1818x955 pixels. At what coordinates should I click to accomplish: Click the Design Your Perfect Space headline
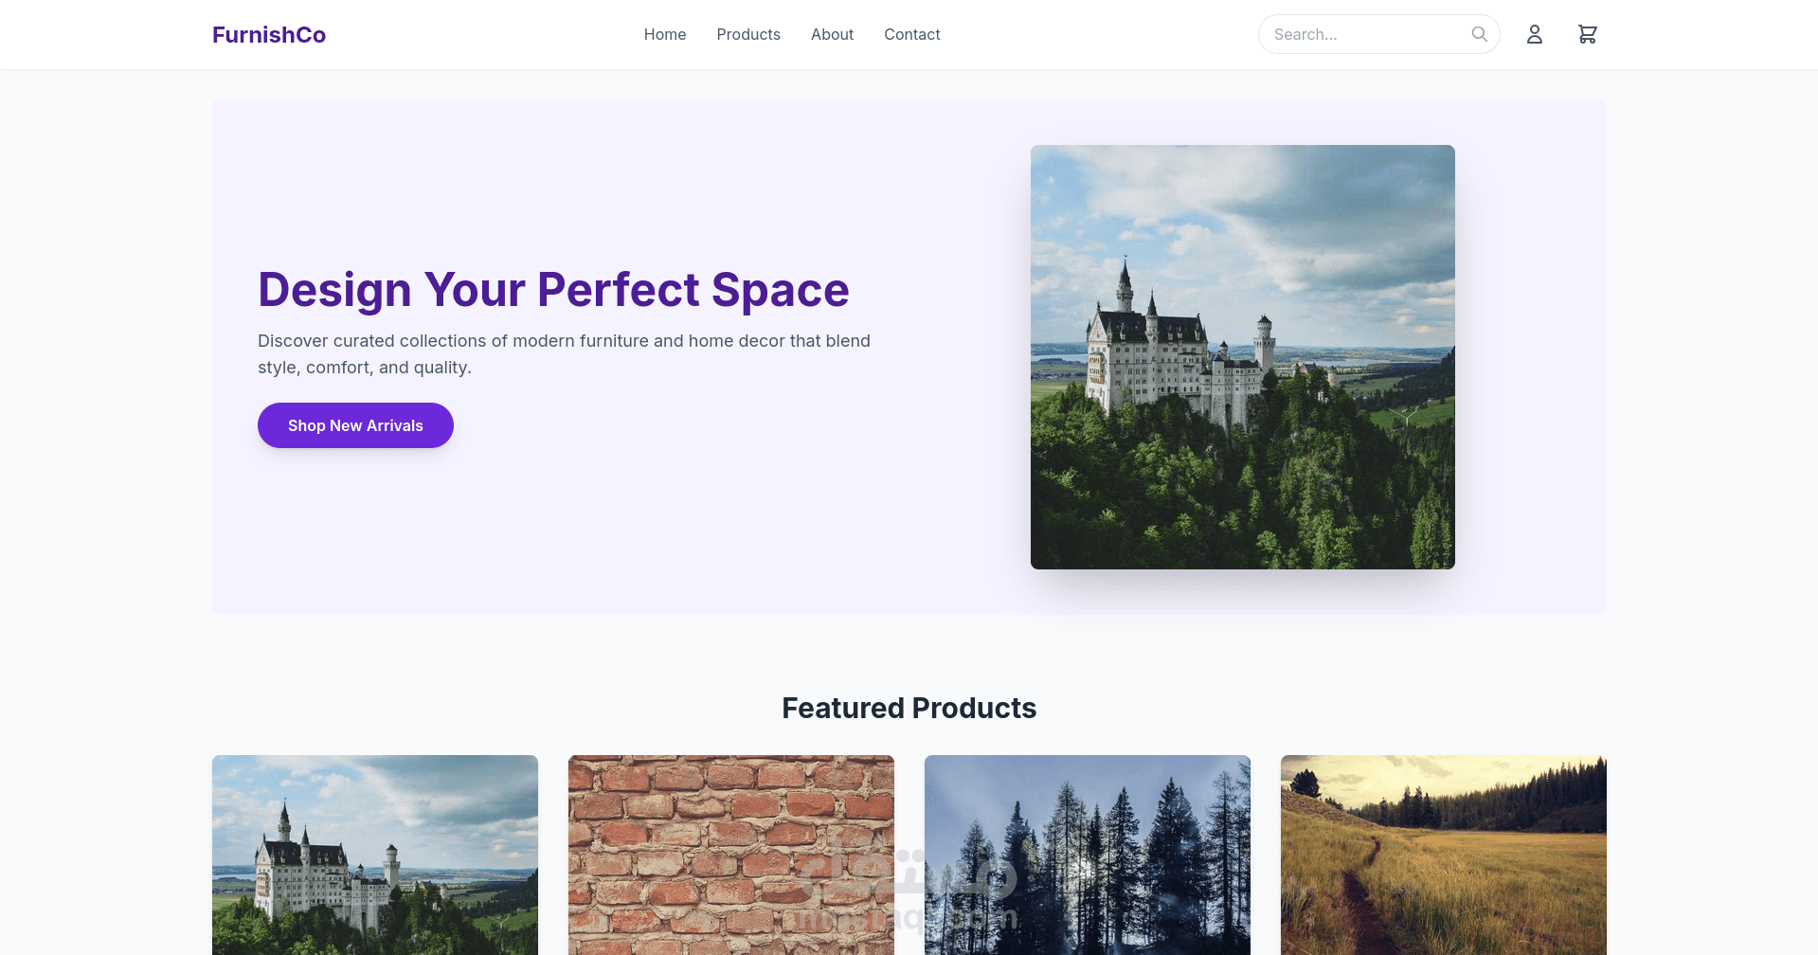coord(553,289)
